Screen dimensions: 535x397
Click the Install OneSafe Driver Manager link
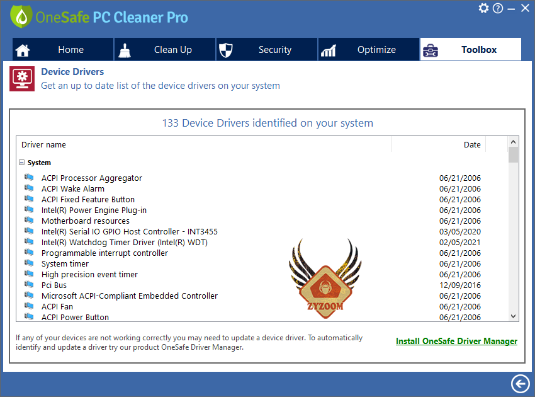click(x=456, y=341)
